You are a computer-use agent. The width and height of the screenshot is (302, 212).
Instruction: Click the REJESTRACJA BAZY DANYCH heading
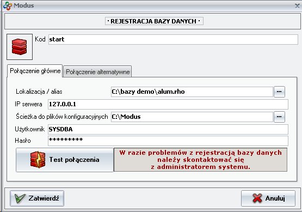154,21
